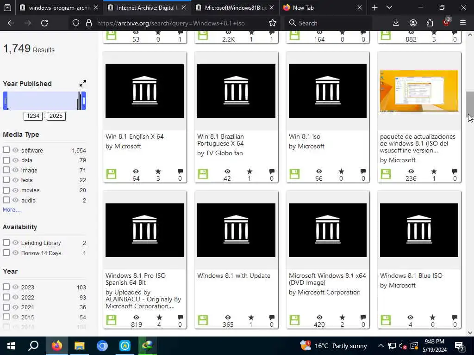The image size is (474, 355).
Task: Click reviews bubble on Microsoft Windows 8.1 x64 card
Action: [x=363, y=317]
